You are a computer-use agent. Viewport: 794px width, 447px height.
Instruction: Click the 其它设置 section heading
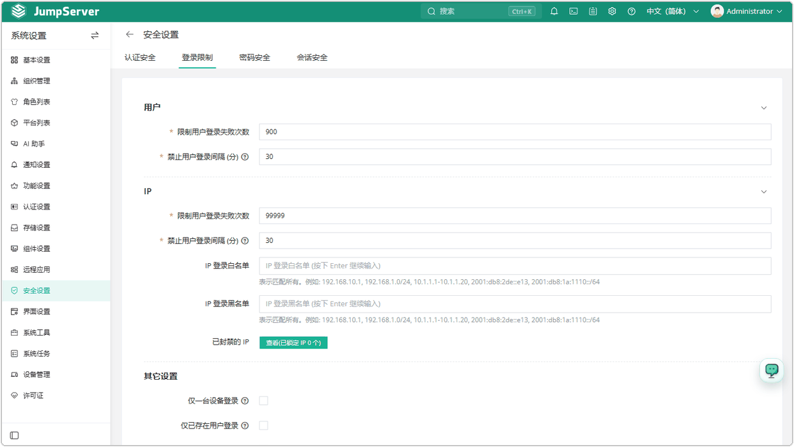[x=161, y=377]
